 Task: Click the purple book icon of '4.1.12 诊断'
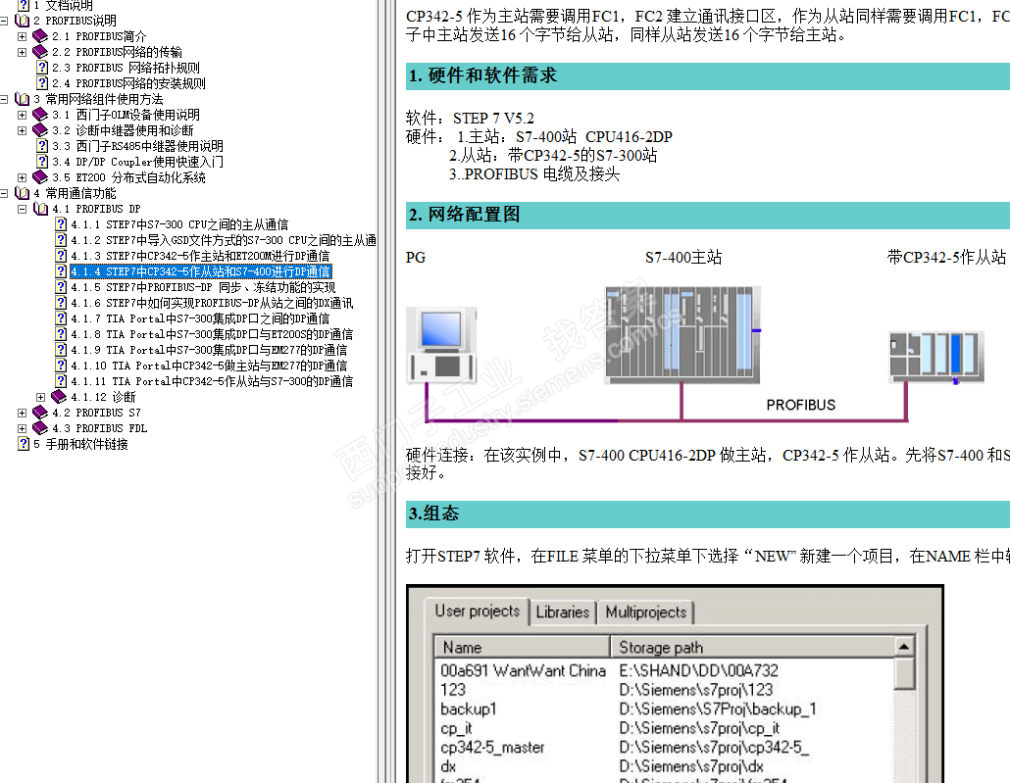coord(59,397)
